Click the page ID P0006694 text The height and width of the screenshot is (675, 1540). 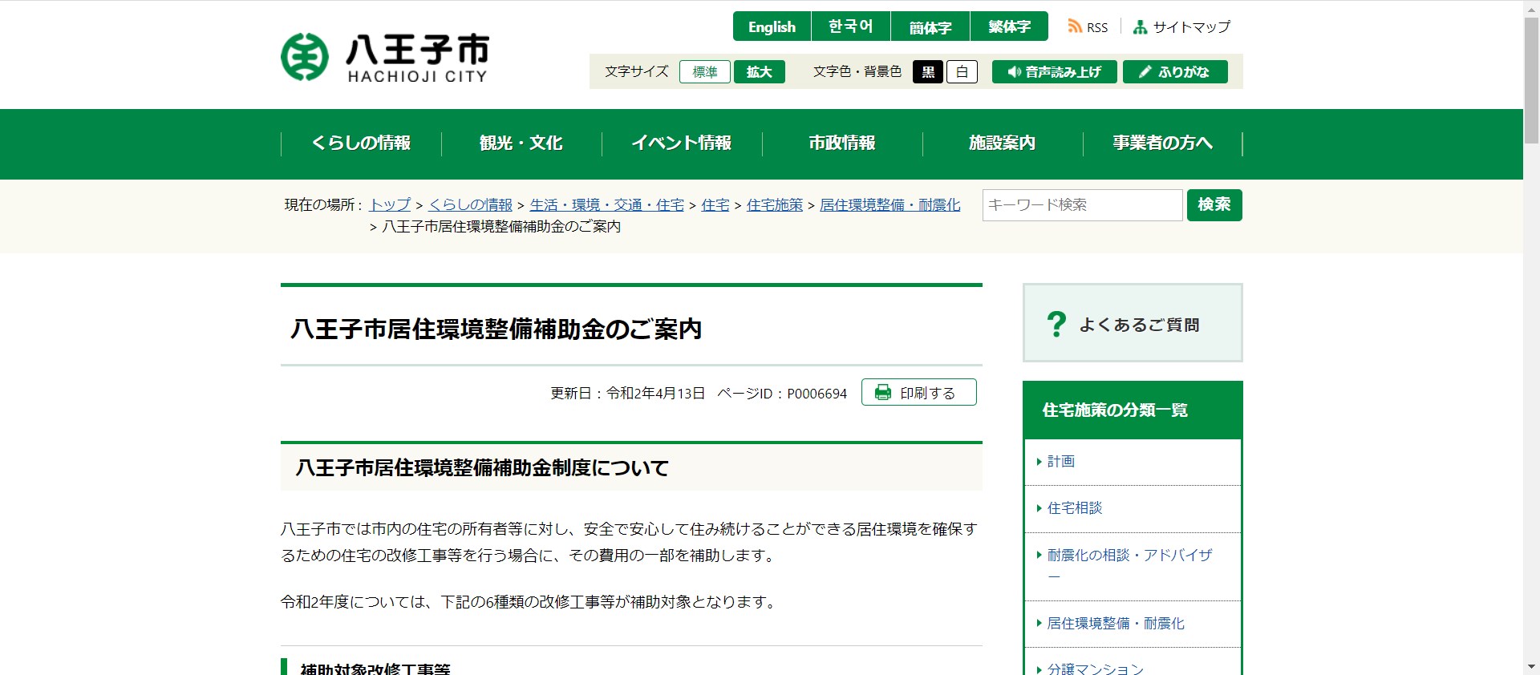[817, 394]
